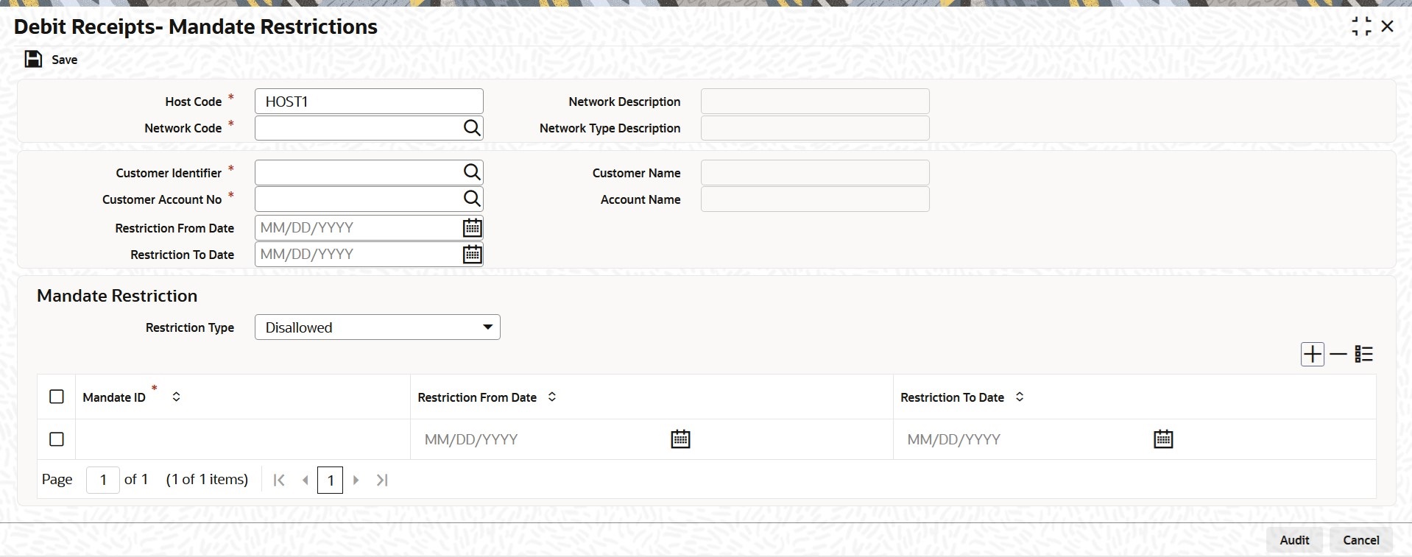The image size is (1412, 557).
Task: Sort by Mandate ID column arrows
Action: 176,397
